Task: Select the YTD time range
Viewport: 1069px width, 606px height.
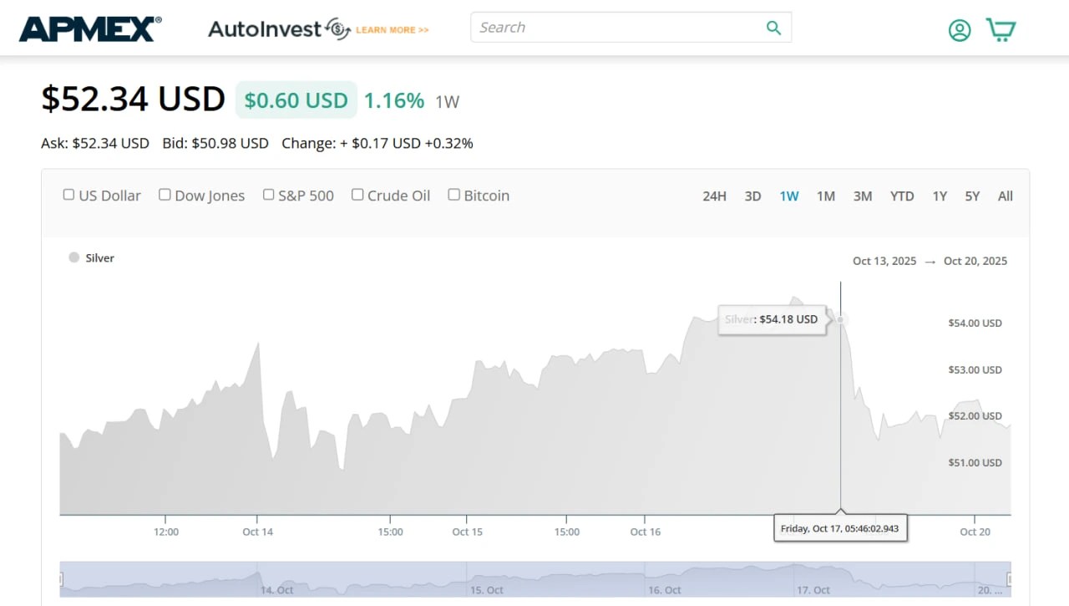Action: click(x=902, y=196)
